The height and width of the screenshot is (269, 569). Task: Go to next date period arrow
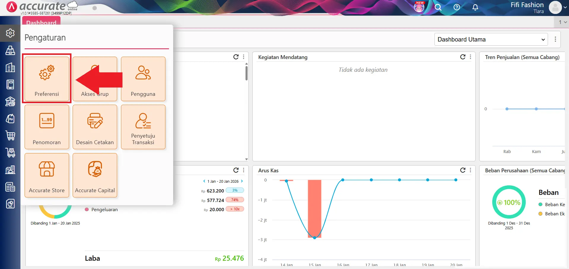[242, 181]
